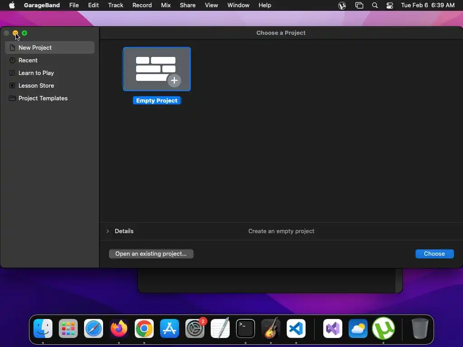Select the Empty Project thumbnail
Image resolution: width=463 pixels, height=347 pixels.
point(157,69)
